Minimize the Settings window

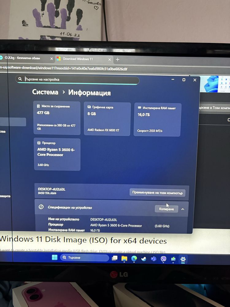point(173,79)
